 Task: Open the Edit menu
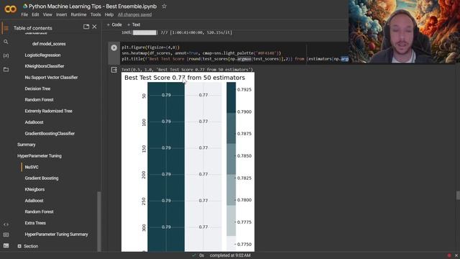point(35,14)
